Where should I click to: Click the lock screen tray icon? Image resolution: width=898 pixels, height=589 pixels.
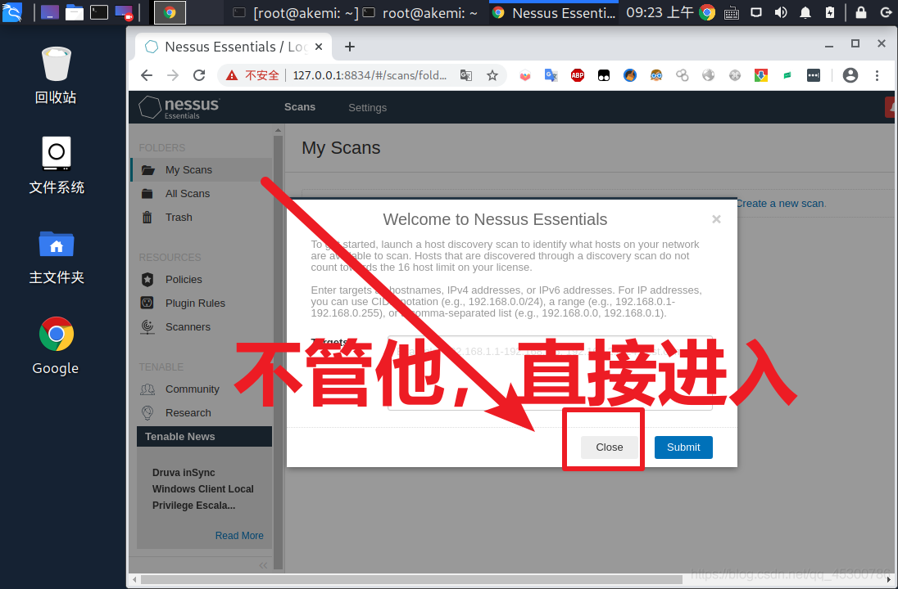tap(861, 12)
